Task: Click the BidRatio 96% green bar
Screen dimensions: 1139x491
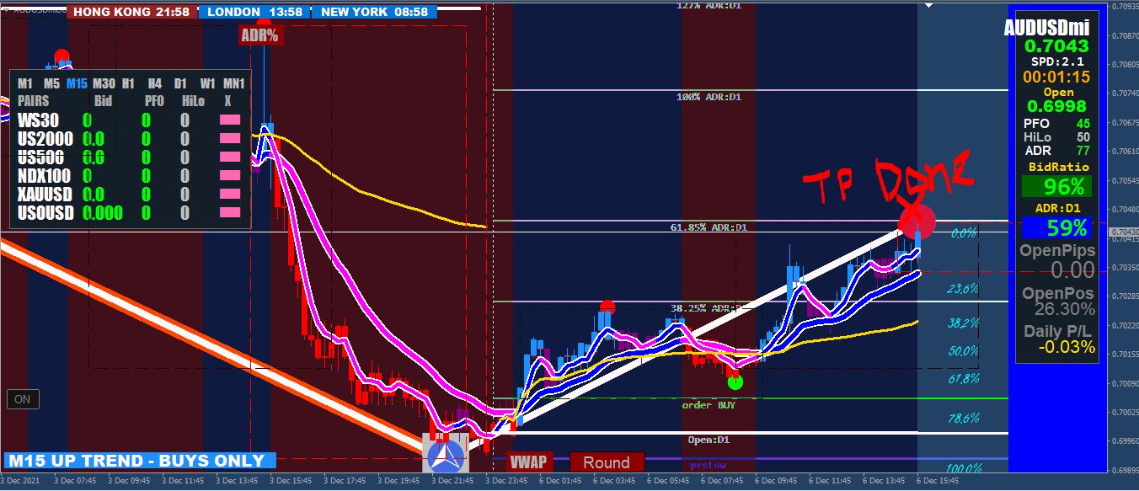Action: click(x=1056, y=186)
